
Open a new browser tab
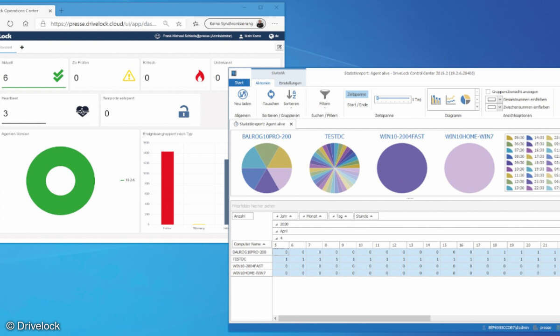point(61,10)
